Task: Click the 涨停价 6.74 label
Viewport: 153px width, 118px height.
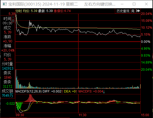Action: [62, 11]
